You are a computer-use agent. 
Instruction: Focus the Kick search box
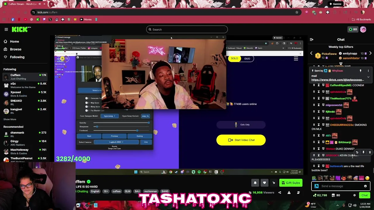(x=187, y=29)
